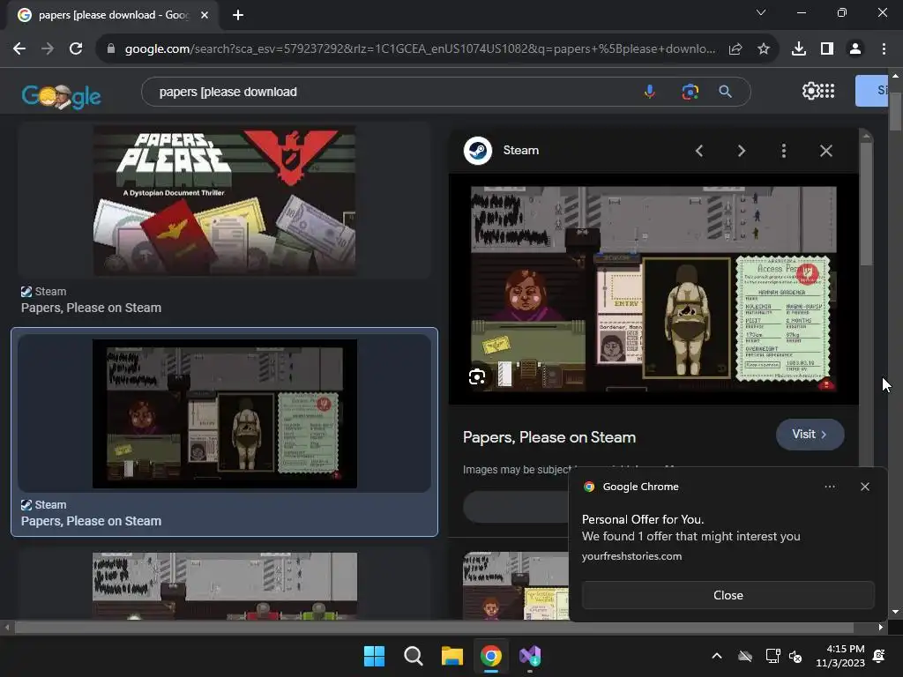Search by image with Google Lens

coord(690,92)
